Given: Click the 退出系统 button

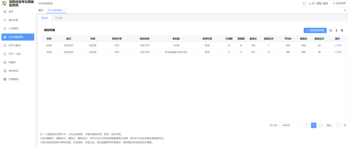Looking at the screenshot, I should [x=338, y=3].
